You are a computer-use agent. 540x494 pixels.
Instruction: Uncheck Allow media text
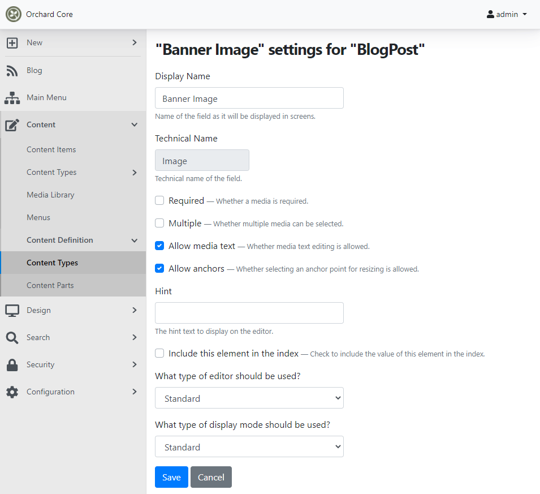[x=159, y=246]
